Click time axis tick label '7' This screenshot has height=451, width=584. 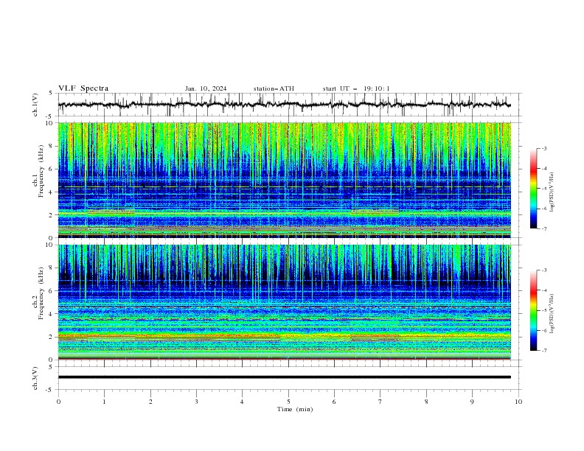click(380, 402)
